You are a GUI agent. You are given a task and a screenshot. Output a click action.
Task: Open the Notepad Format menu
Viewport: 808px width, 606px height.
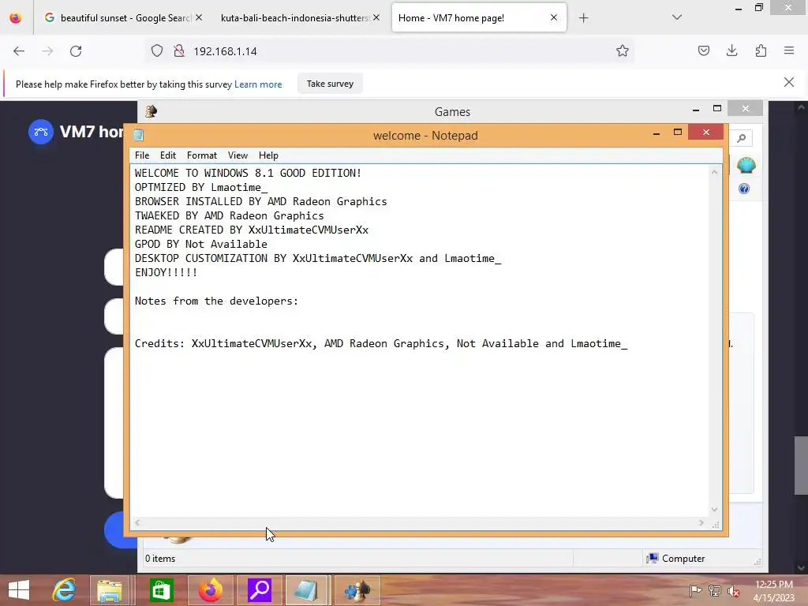(x=201, y=155)
